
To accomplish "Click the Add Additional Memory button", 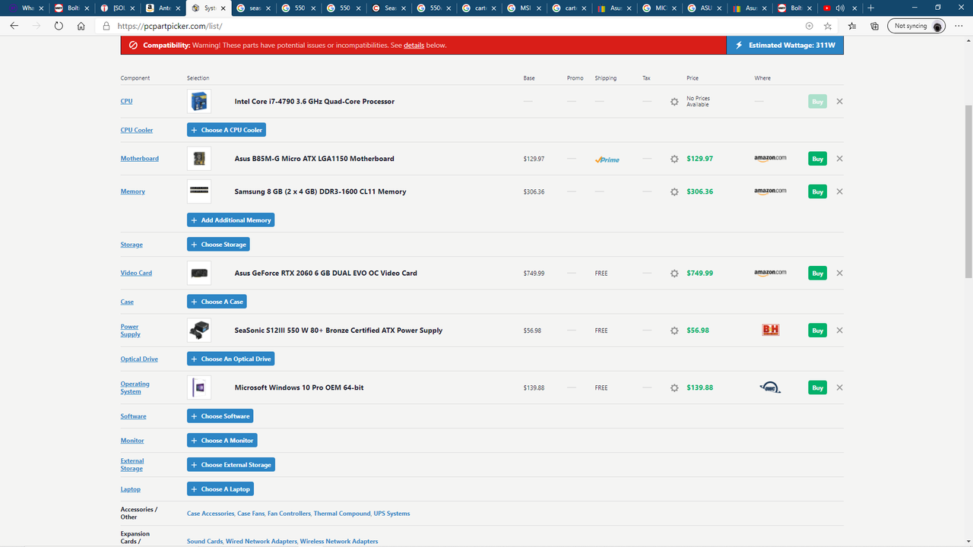I will (x=231, y=220).
